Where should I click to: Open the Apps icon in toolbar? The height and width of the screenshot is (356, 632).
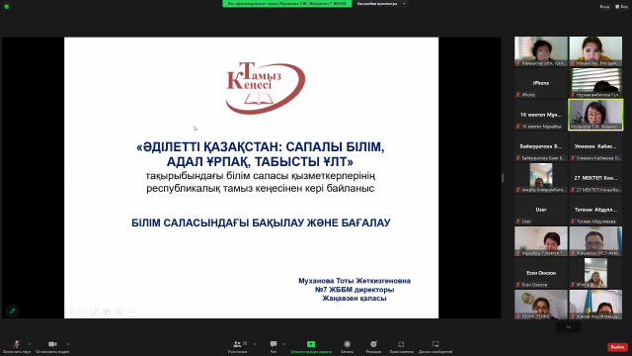401,344
